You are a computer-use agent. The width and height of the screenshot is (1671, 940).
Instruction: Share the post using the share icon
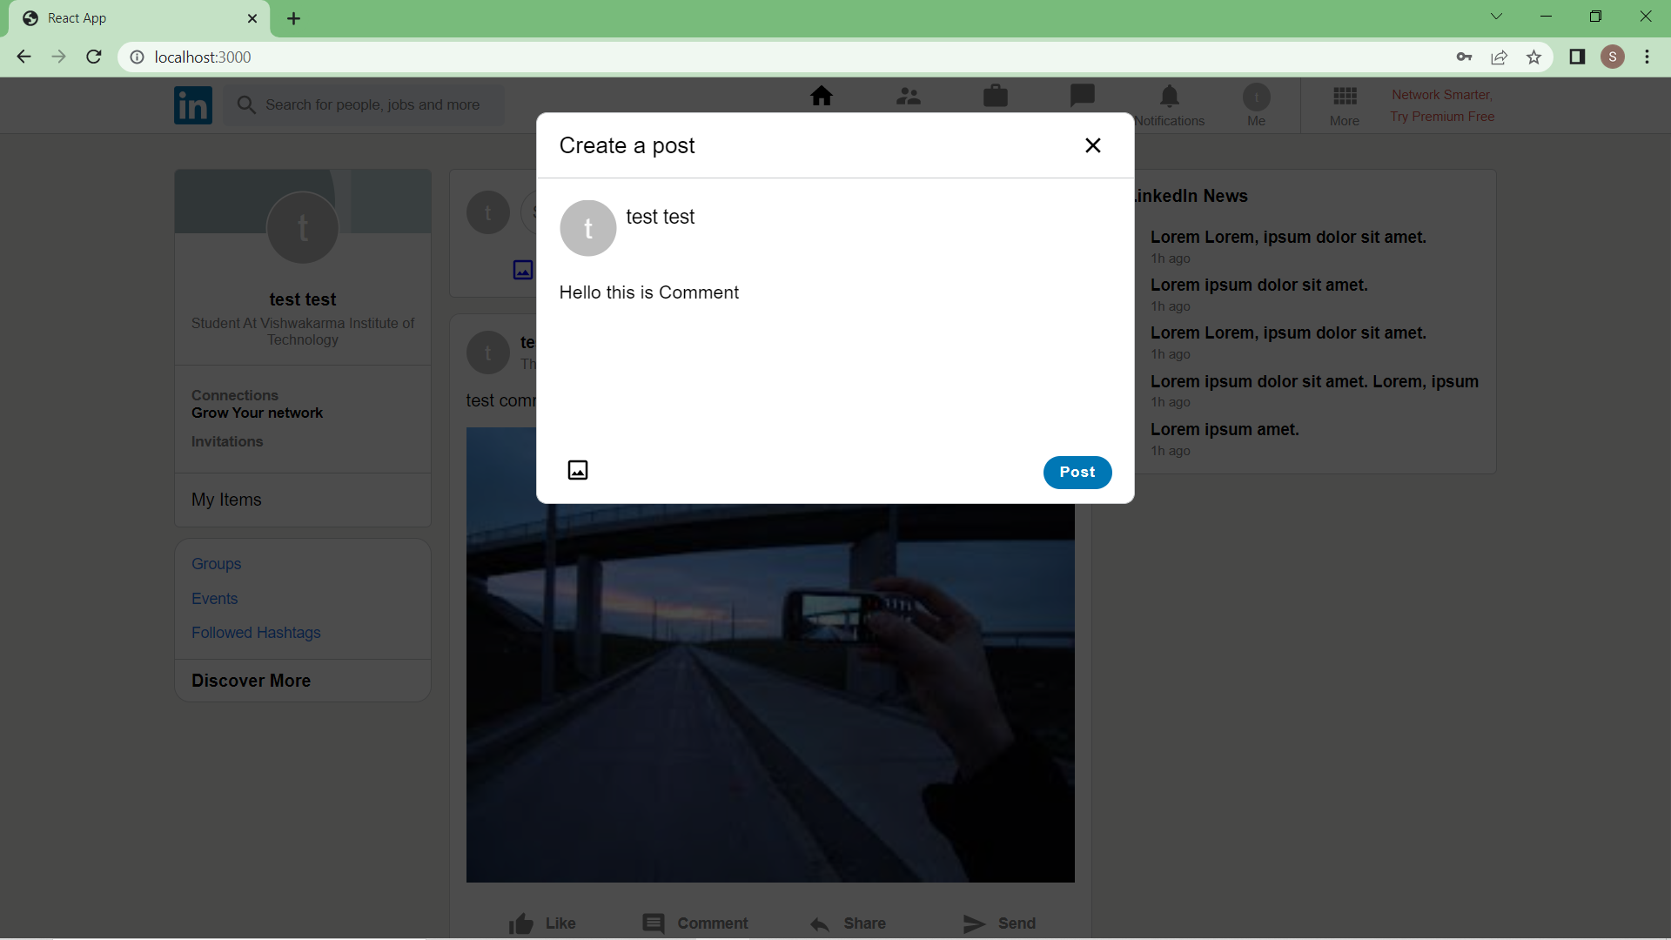tap(819, 923)
